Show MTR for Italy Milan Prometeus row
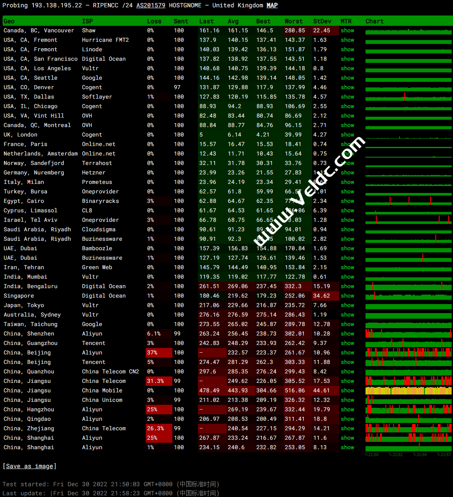Screen dimensions: 453x497 347,182
